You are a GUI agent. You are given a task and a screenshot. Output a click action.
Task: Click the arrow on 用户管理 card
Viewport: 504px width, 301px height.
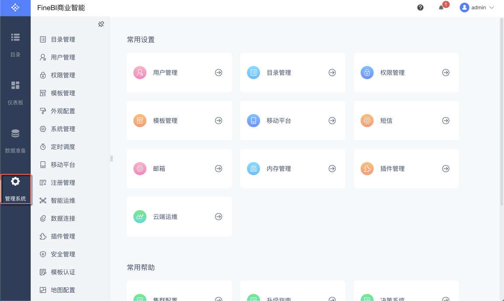[219, 73]
